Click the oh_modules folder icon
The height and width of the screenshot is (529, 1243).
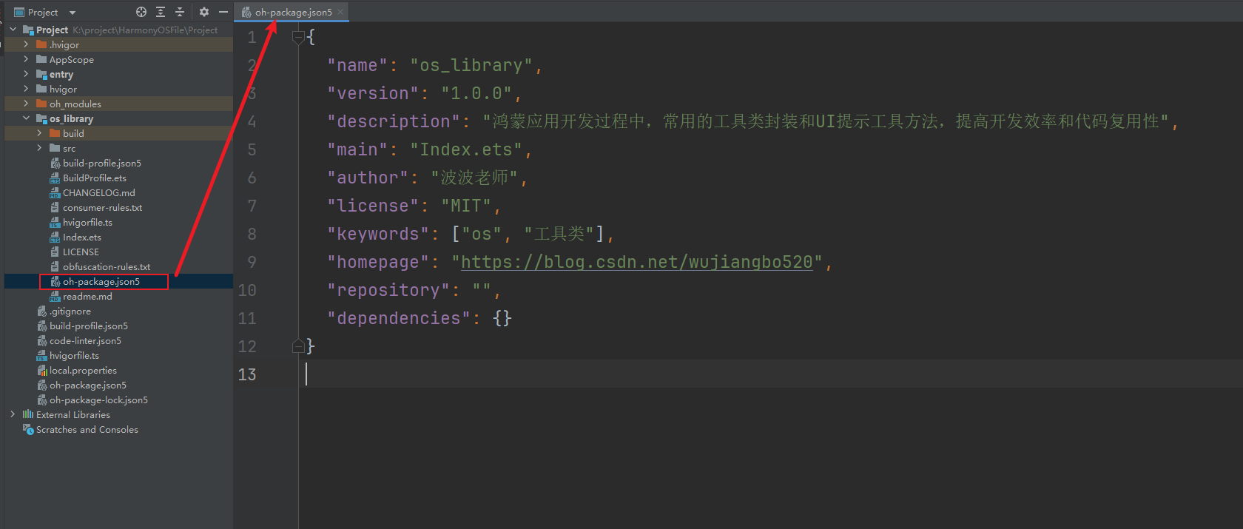click(41, 104)
